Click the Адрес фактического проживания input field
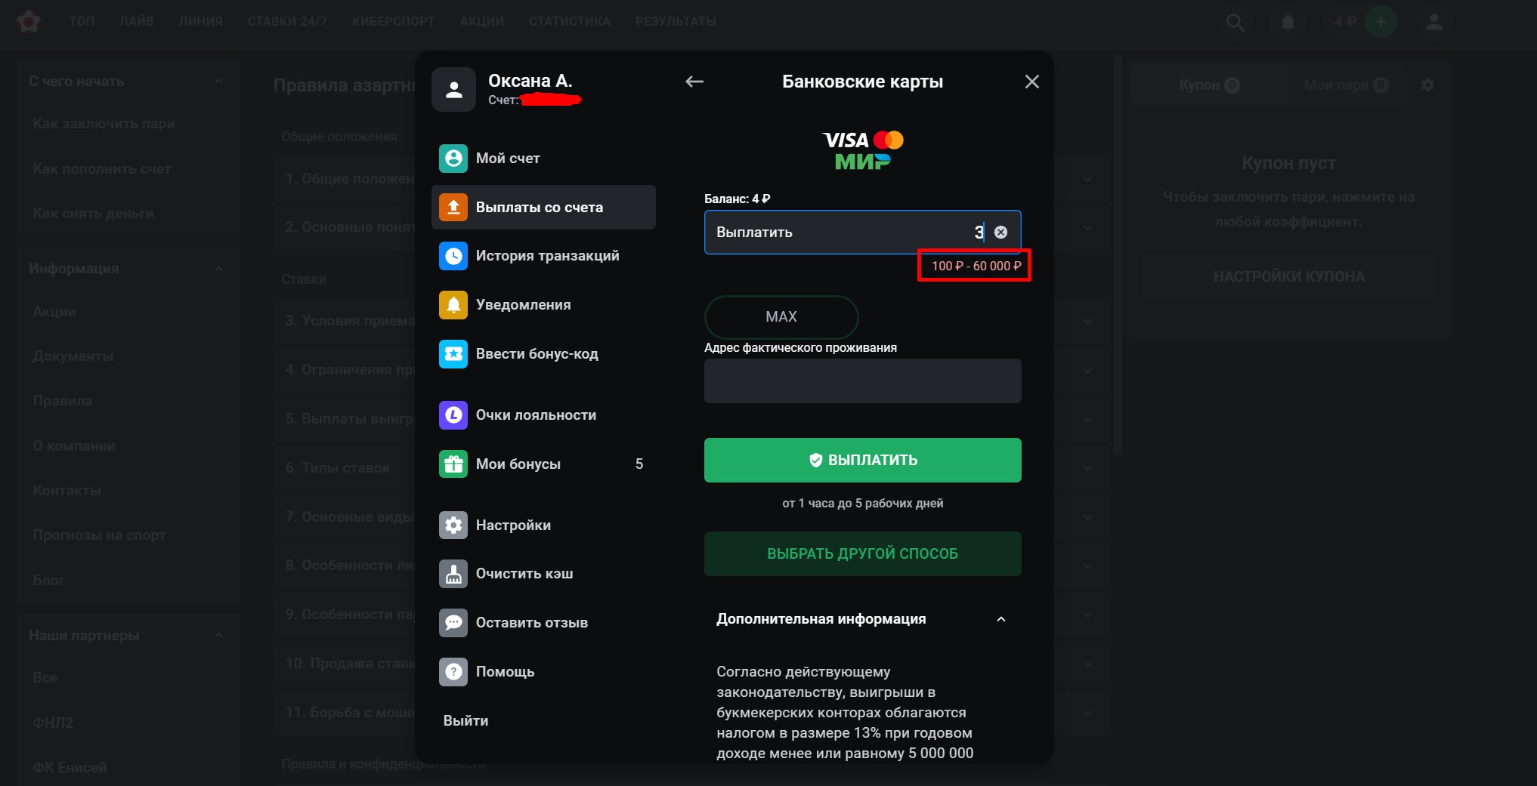The height and width of the screenshot is (786, 1537). pos(862,381)
